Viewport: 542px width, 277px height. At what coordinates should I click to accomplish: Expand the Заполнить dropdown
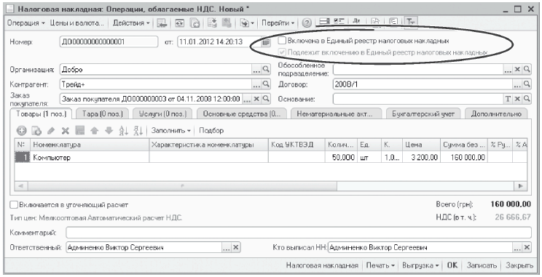(171, 131)
